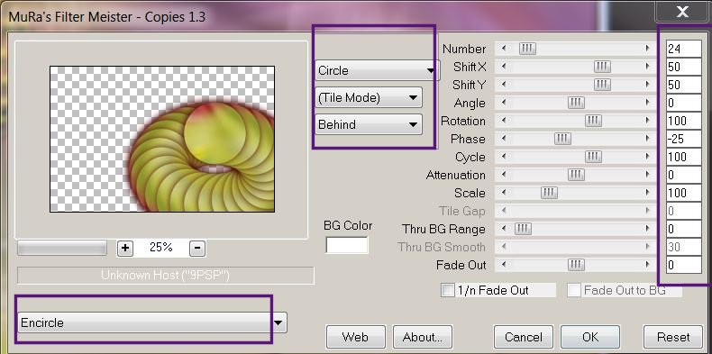Click the Cycle value field
This screenshot has width=712, height=354.
point(684,157)
